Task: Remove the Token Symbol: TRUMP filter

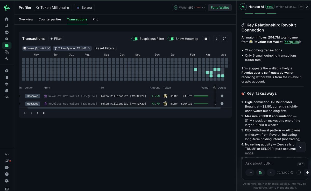Action: coord(89,48)
